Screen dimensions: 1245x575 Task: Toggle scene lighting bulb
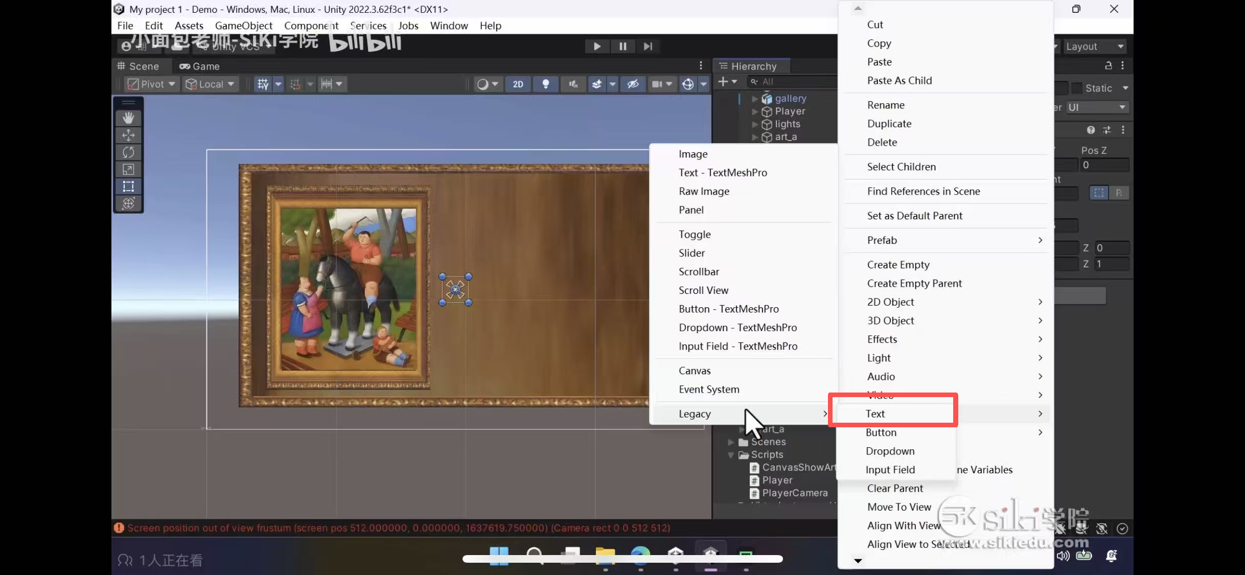point(546,84)
